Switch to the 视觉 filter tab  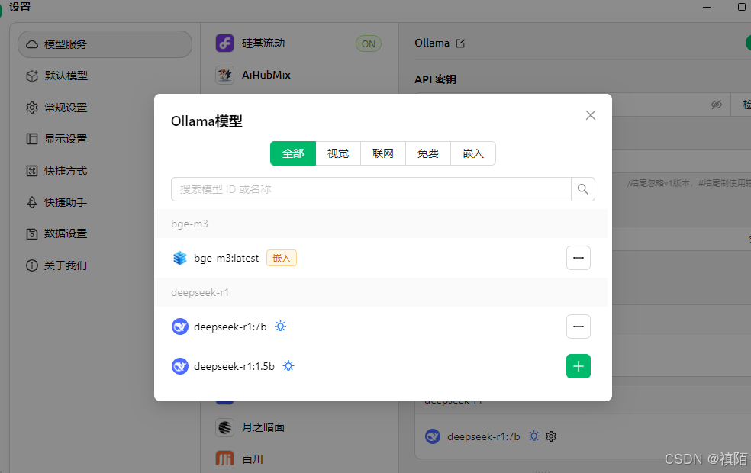point(338,153)
